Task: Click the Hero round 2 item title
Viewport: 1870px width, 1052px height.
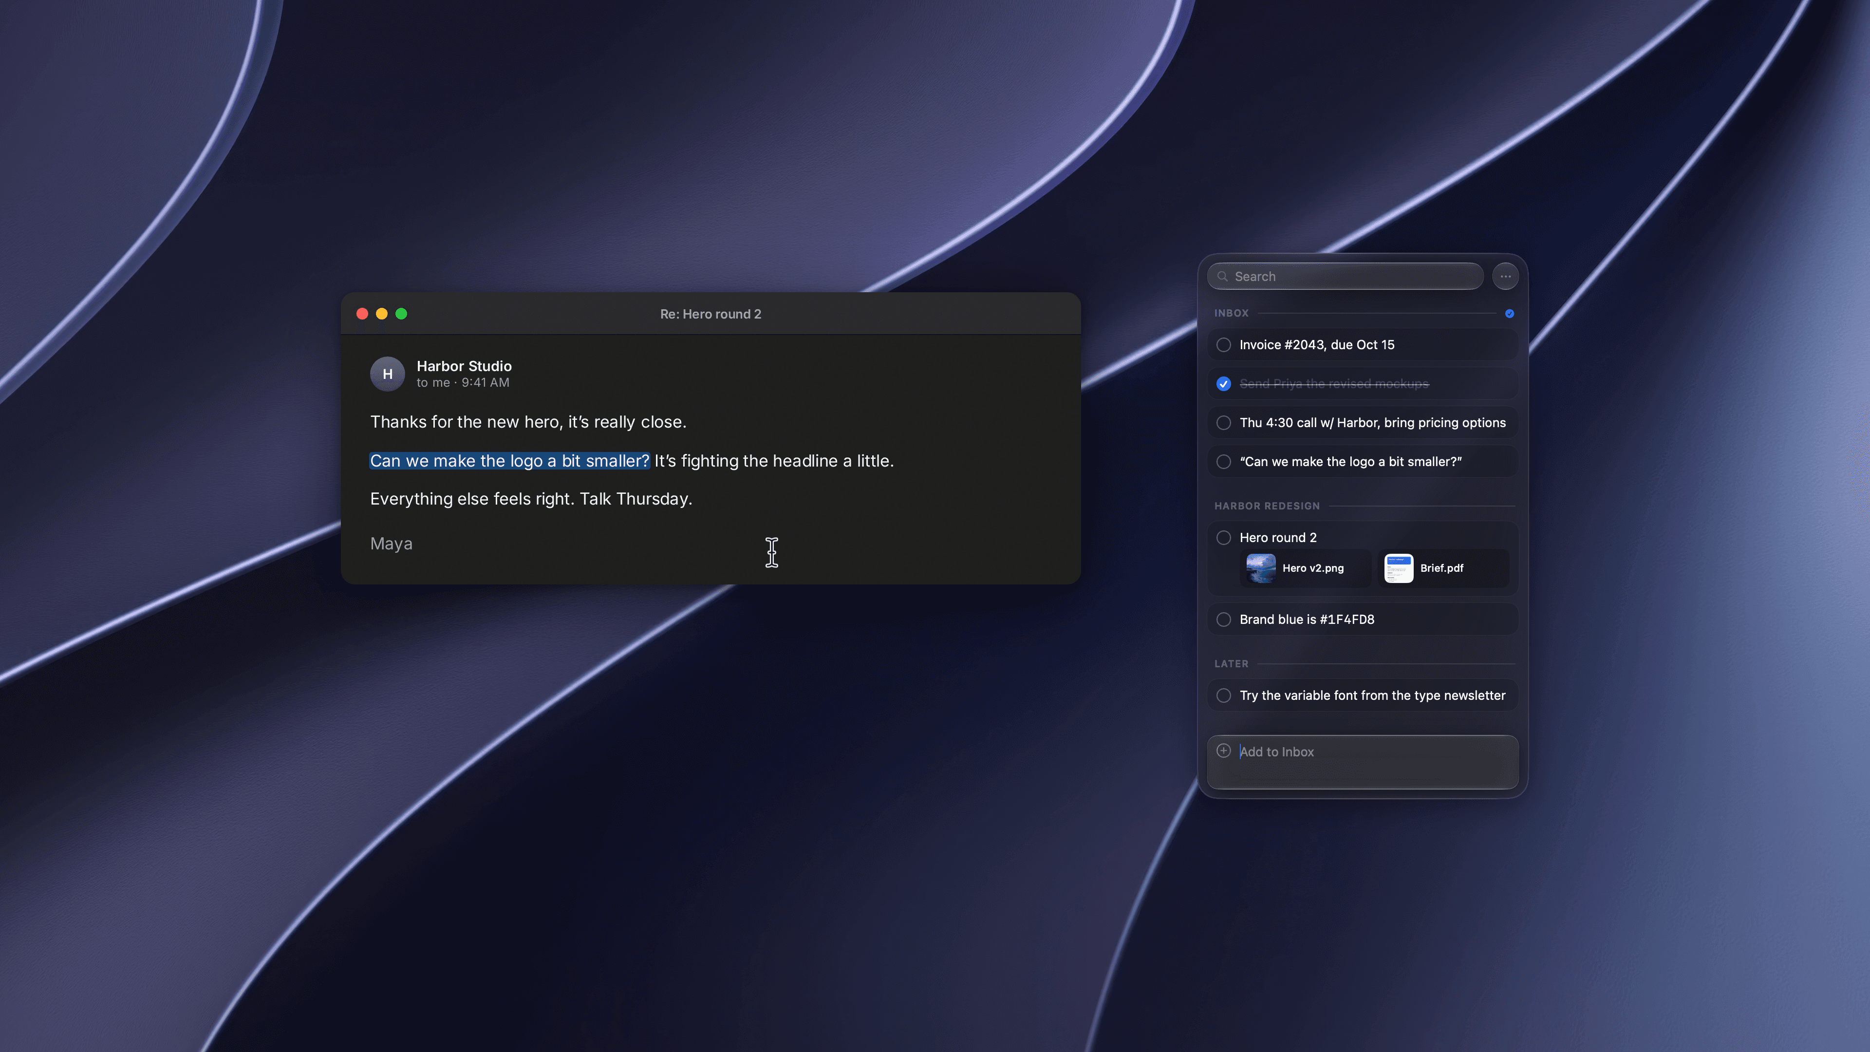Action: 1278,538
